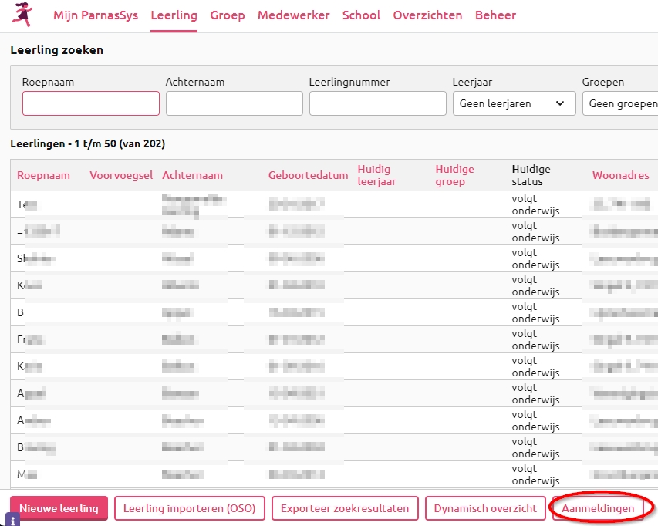Screen dimensions: 658x526
Task: Click the ParnasSys running figure logo
Action: tap(22, 15)
